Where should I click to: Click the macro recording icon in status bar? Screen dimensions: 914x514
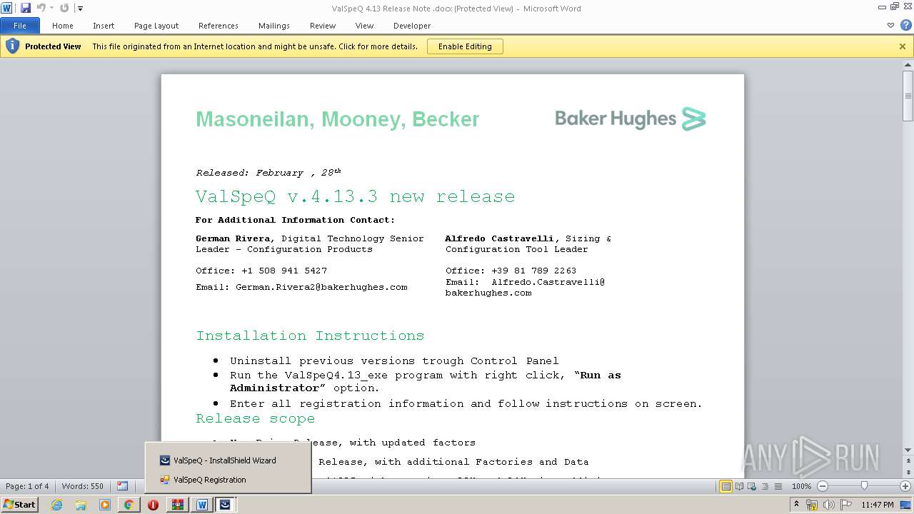123,486
